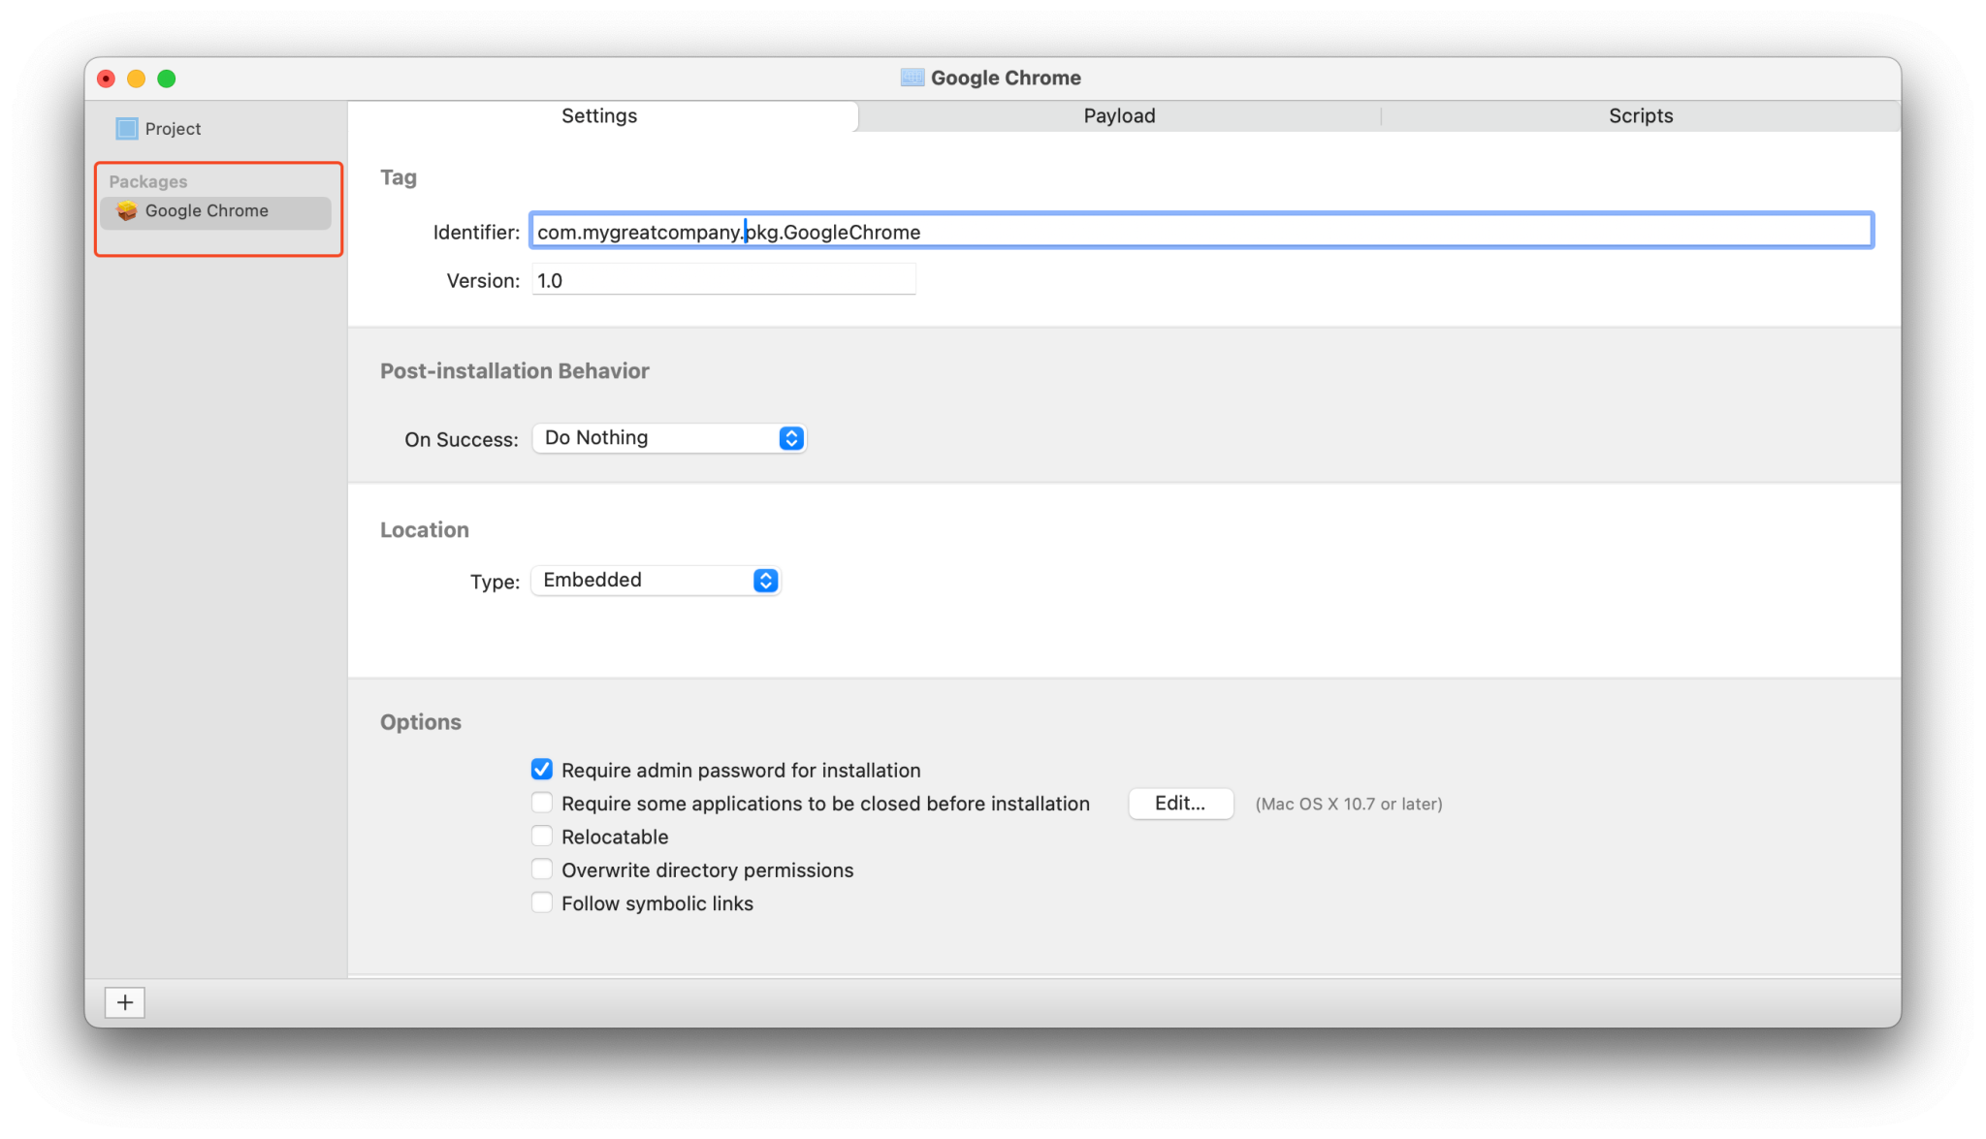Switch to the Payload tab
Viewport: 1986px width, 1139px height.
tap(1119, 116)
